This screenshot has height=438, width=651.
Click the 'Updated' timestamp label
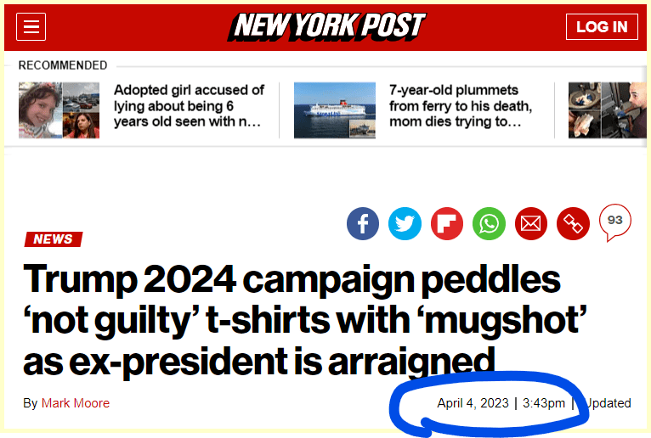click(x=608, y=403)
